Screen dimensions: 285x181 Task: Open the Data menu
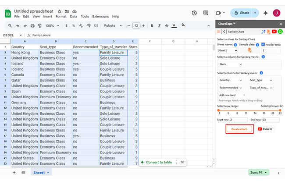click(x=73, y=17)
